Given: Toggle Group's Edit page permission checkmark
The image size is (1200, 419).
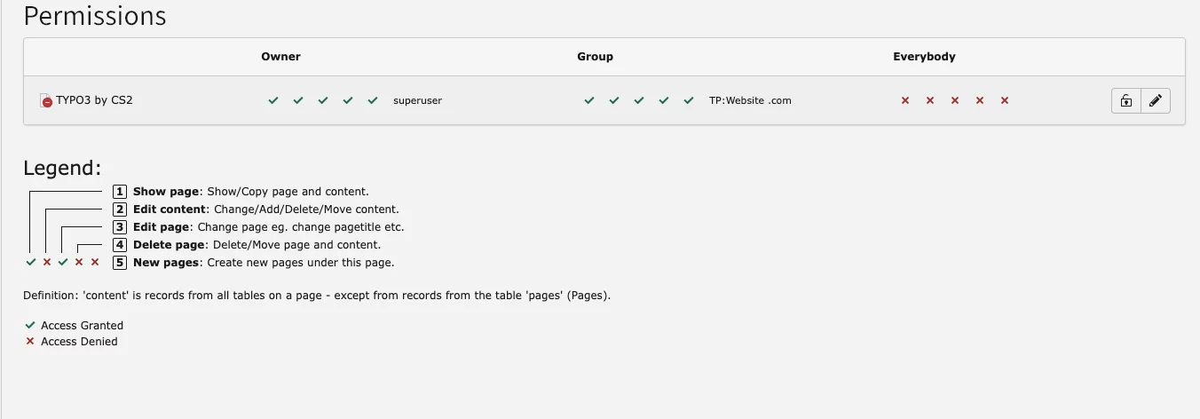Looking at the screenshot, I should (639, 101).
